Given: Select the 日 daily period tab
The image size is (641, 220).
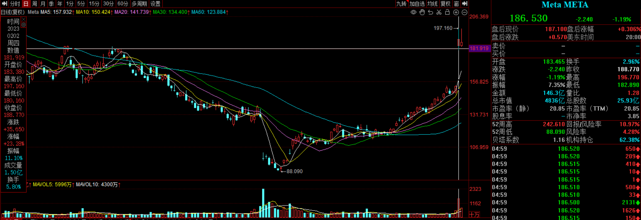Looking at the screenshot, I should pyautogui.click(x=26, y=4).
